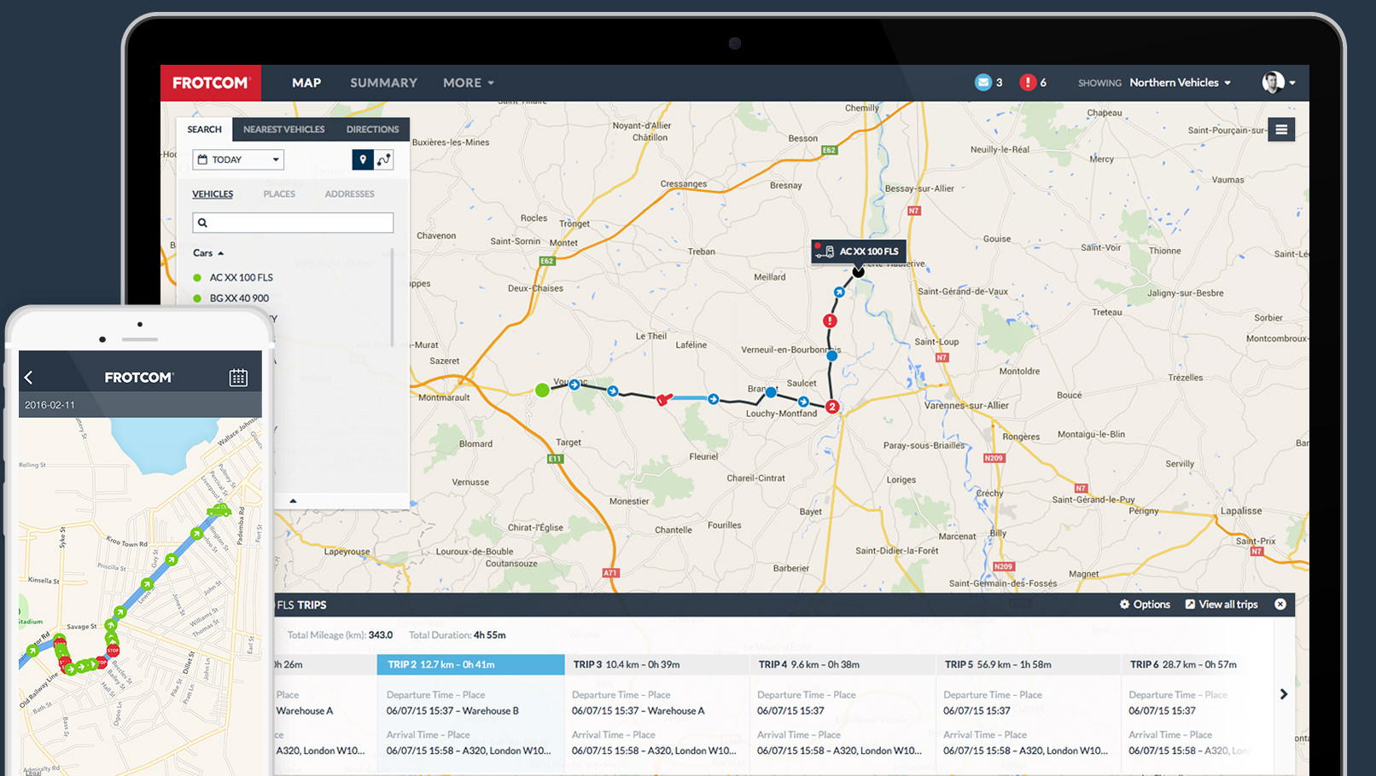Switch to NEAREST VEHICLES tab
Image resolution: width=1376 pixels, height=776 pixels.
[283, 130]
